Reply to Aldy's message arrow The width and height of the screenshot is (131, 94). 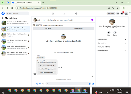click(62, 67)
